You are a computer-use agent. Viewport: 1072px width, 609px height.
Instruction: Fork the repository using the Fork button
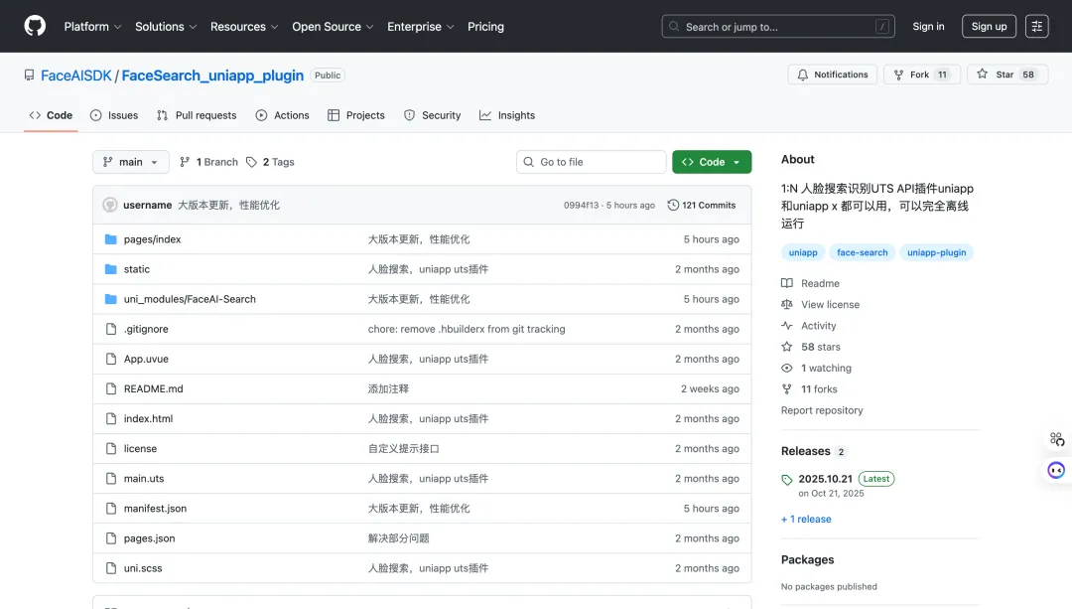tap(921, 75)
